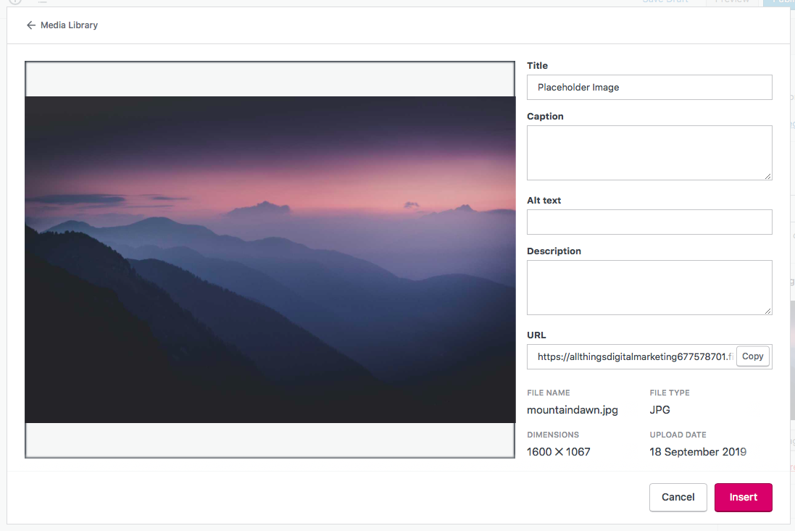795x531 pixels.
Task: Click the Description label
Action: [554, 251]
